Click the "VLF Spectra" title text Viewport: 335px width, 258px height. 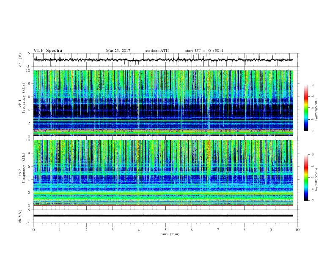(48, 51)
